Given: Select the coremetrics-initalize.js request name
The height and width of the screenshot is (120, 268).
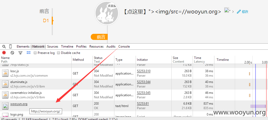Looking at the screenshot, I should click(26, 93).
